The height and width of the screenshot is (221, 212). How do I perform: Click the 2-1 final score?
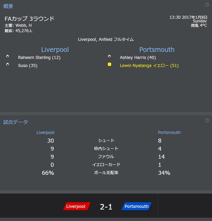point(106,207)
